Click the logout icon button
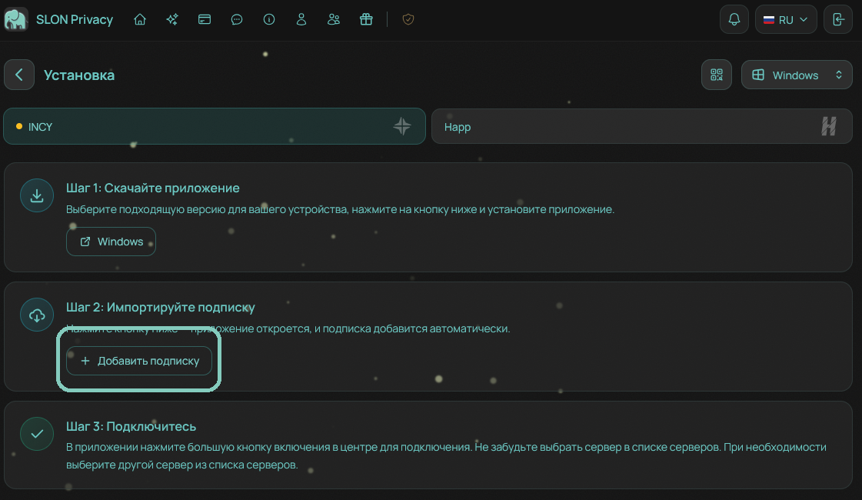 (x=838, y=19)
